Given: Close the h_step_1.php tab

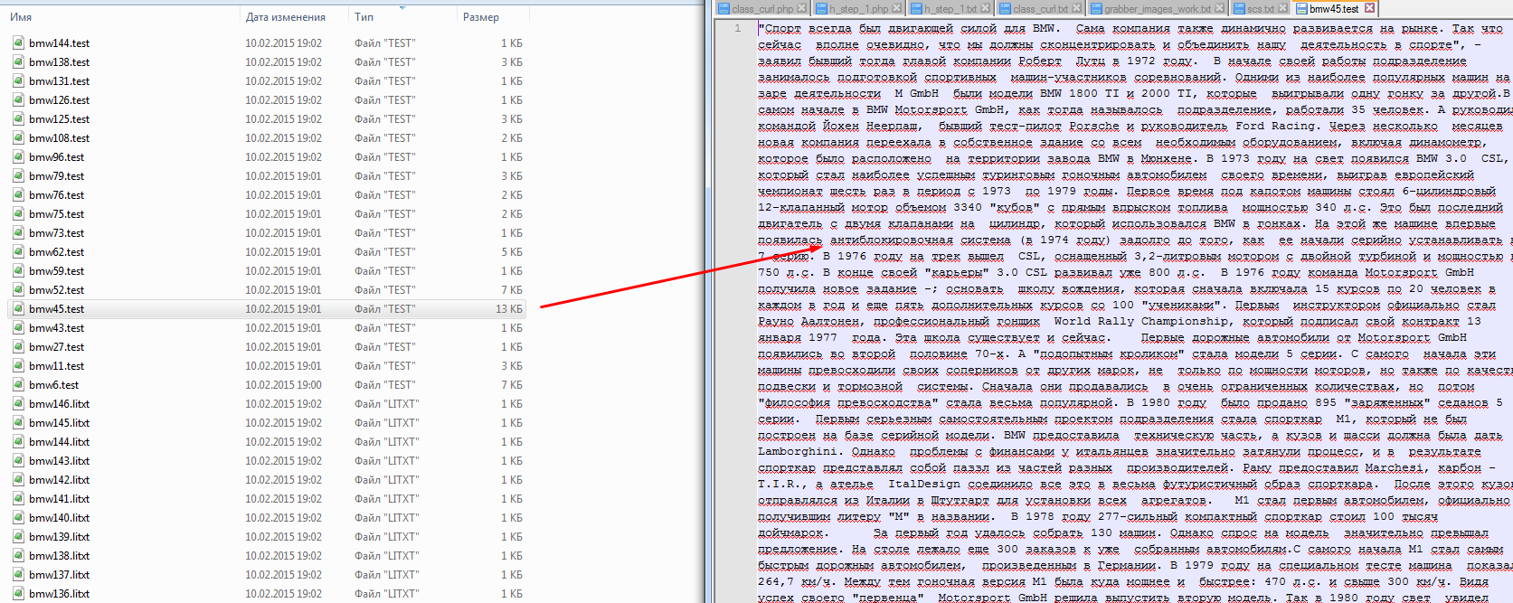Looking at the screenshot, I should coord(896,8).
